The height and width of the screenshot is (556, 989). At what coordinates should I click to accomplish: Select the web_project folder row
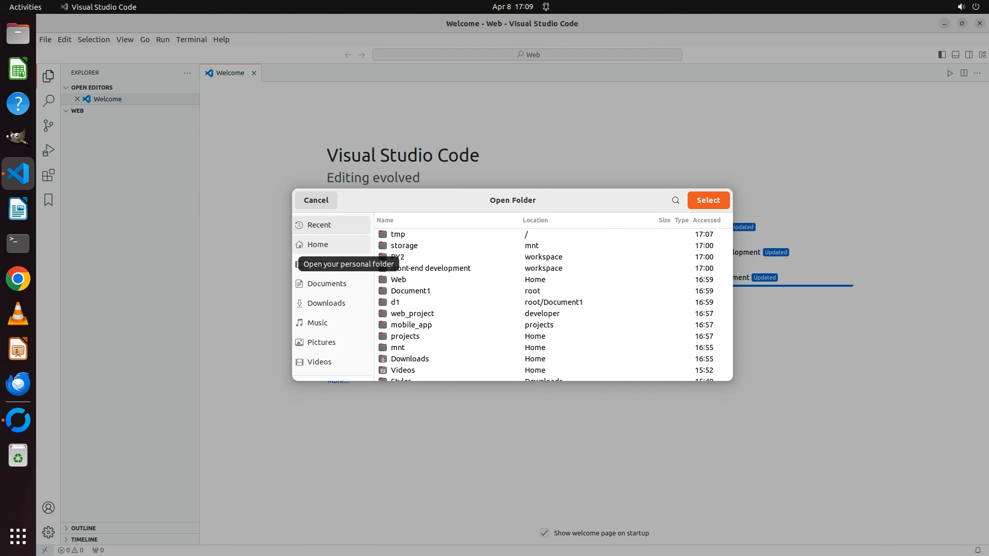click(x=412, y=314)
